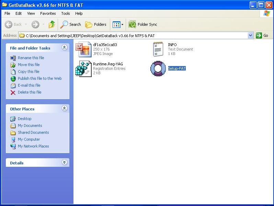This screenshot has width=274, height=206.
Task: Collapse the Other Places panel
Action: point(64,108)
